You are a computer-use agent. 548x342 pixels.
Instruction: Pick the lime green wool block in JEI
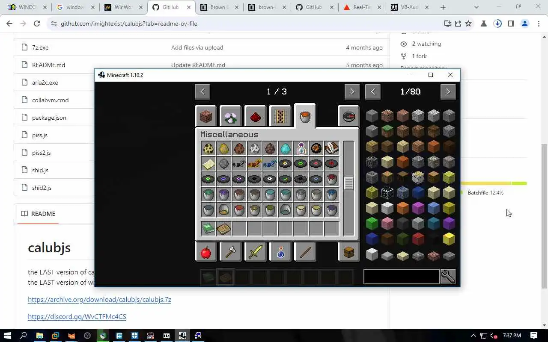coord(372,223)
